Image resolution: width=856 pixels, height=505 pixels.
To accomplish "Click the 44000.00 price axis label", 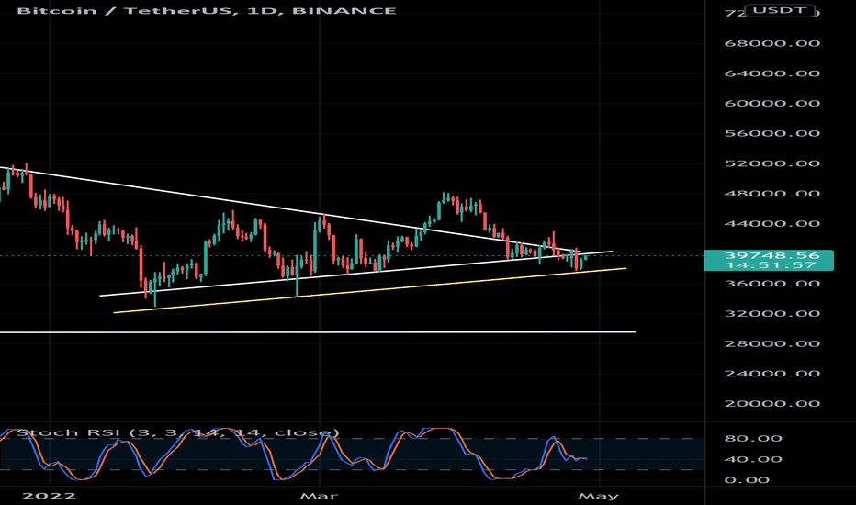I will [x=772, y=223].
